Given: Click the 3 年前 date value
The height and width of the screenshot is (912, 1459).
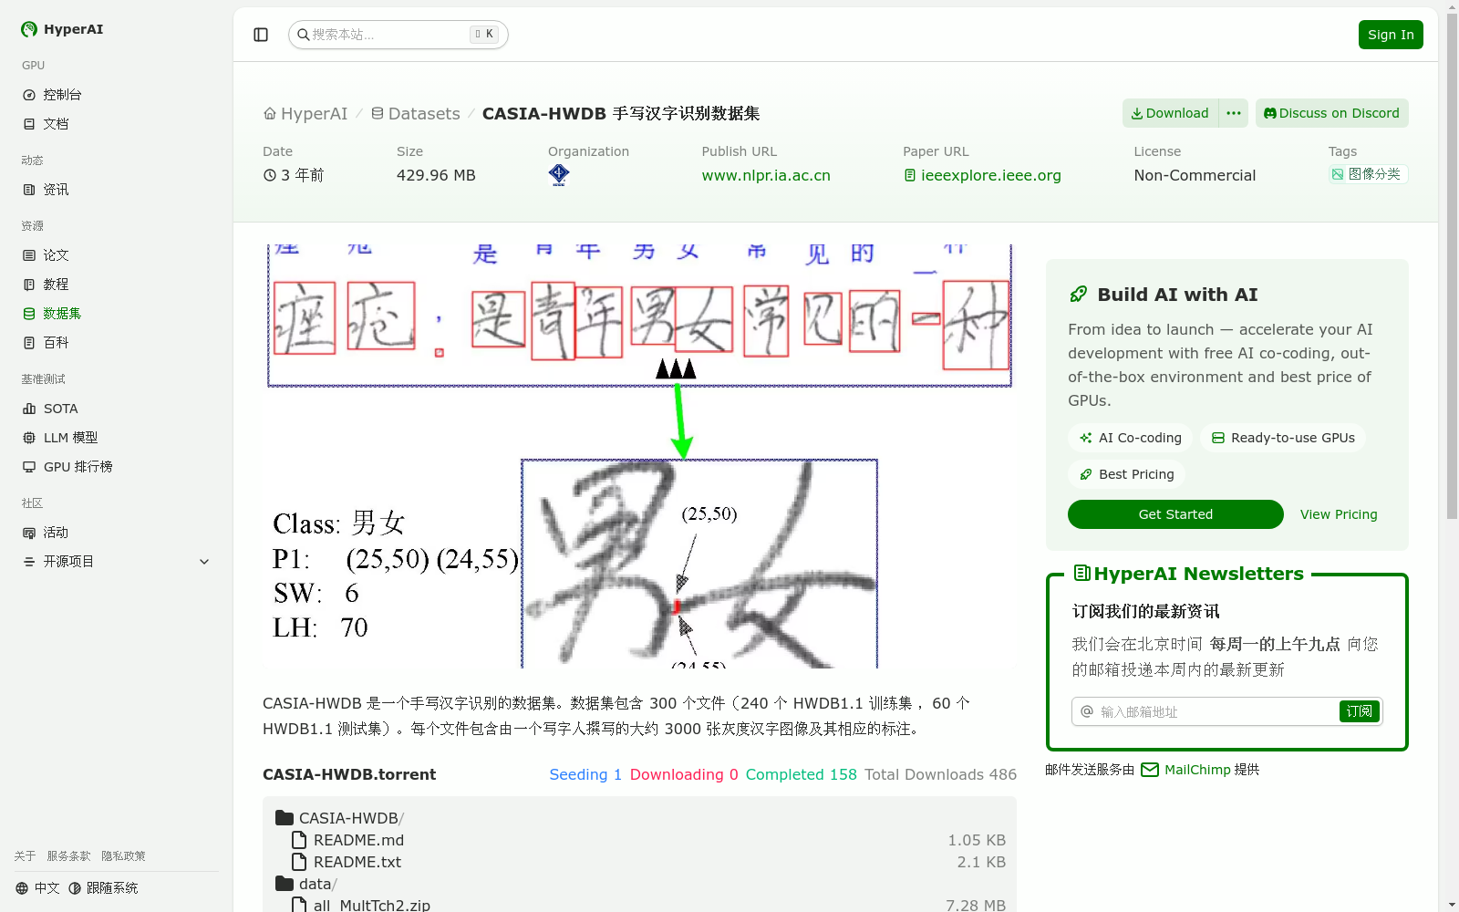Looking at the screenshot, I should tap(294, 175).
